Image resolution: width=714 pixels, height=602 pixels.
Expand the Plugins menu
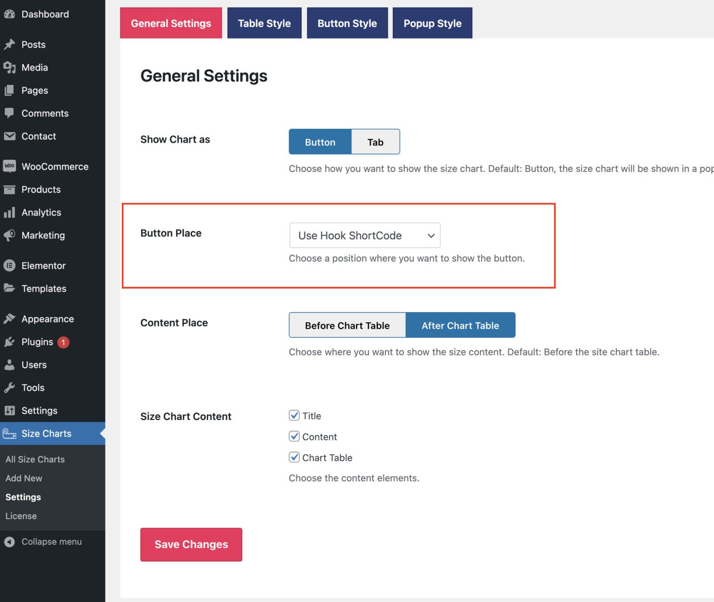click(37, 342)
